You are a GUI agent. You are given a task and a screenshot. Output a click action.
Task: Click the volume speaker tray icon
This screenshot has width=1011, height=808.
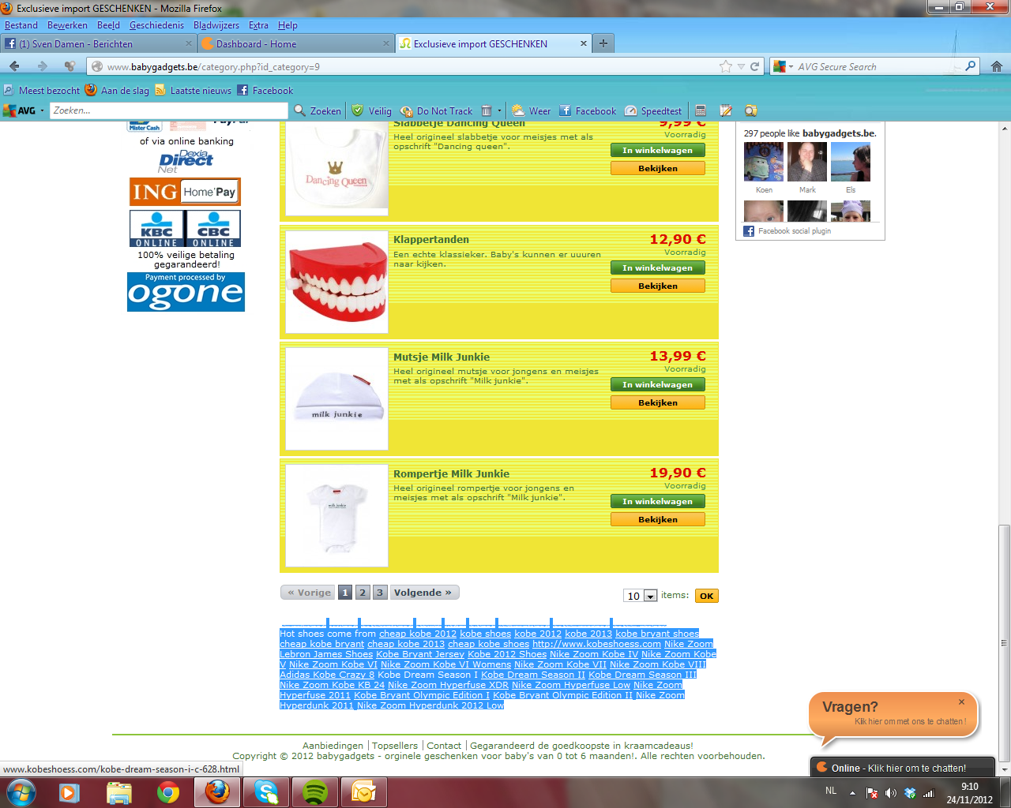(x=890, y=793)
